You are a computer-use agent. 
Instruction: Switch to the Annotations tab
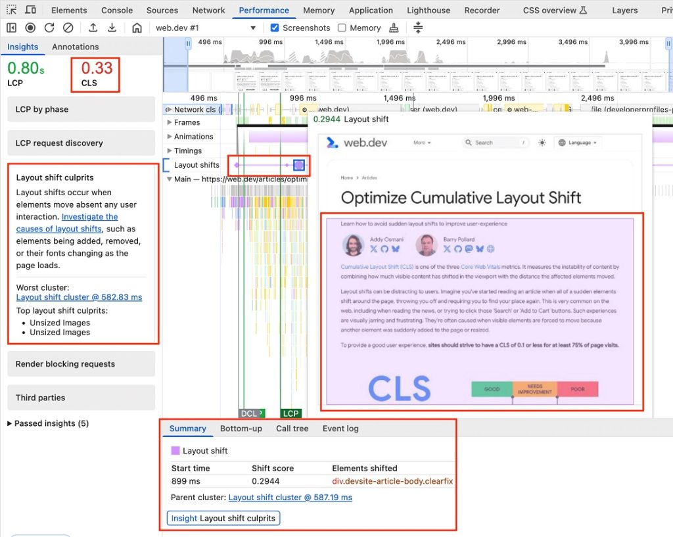75,47
